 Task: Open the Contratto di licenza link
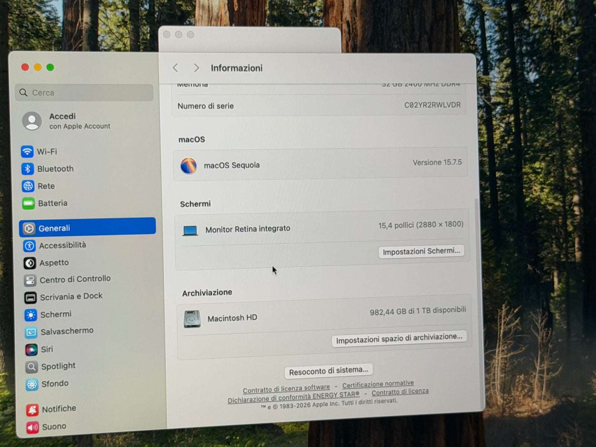click(400, 391)
